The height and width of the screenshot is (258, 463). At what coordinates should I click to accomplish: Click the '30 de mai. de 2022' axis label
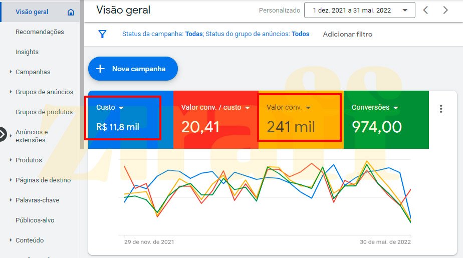pos(385,242)
